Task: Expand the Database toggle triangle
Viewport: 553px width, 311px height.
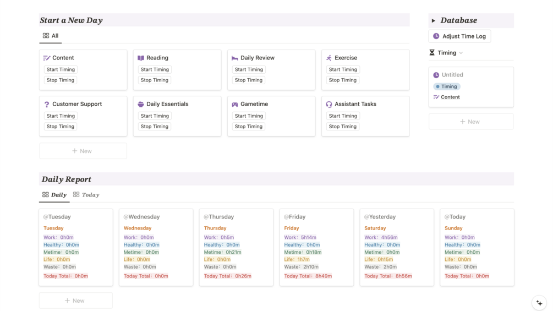Action: (x=434, y=21)
